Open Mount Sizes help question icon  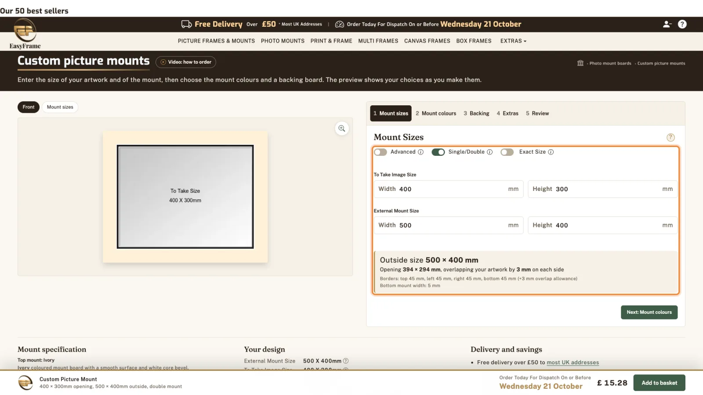pyautogui.click(x=670, y=137)
